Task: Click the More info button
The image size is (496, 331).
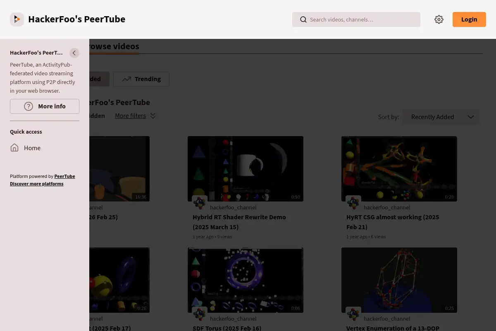Action: click(x=45, y=106)
